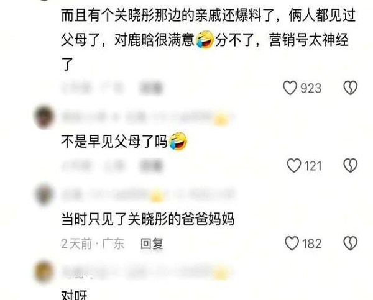373x300 pixels.
Task: Select the 对呀 comment text
Action: click(x=74, y=295)
